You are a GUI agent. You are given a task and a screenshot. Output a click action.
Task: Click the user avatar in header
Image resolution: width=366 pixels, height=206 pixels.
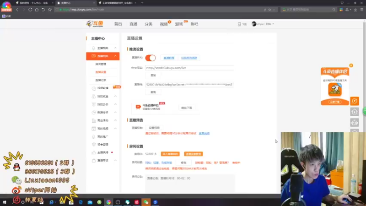tap(254, 24)
